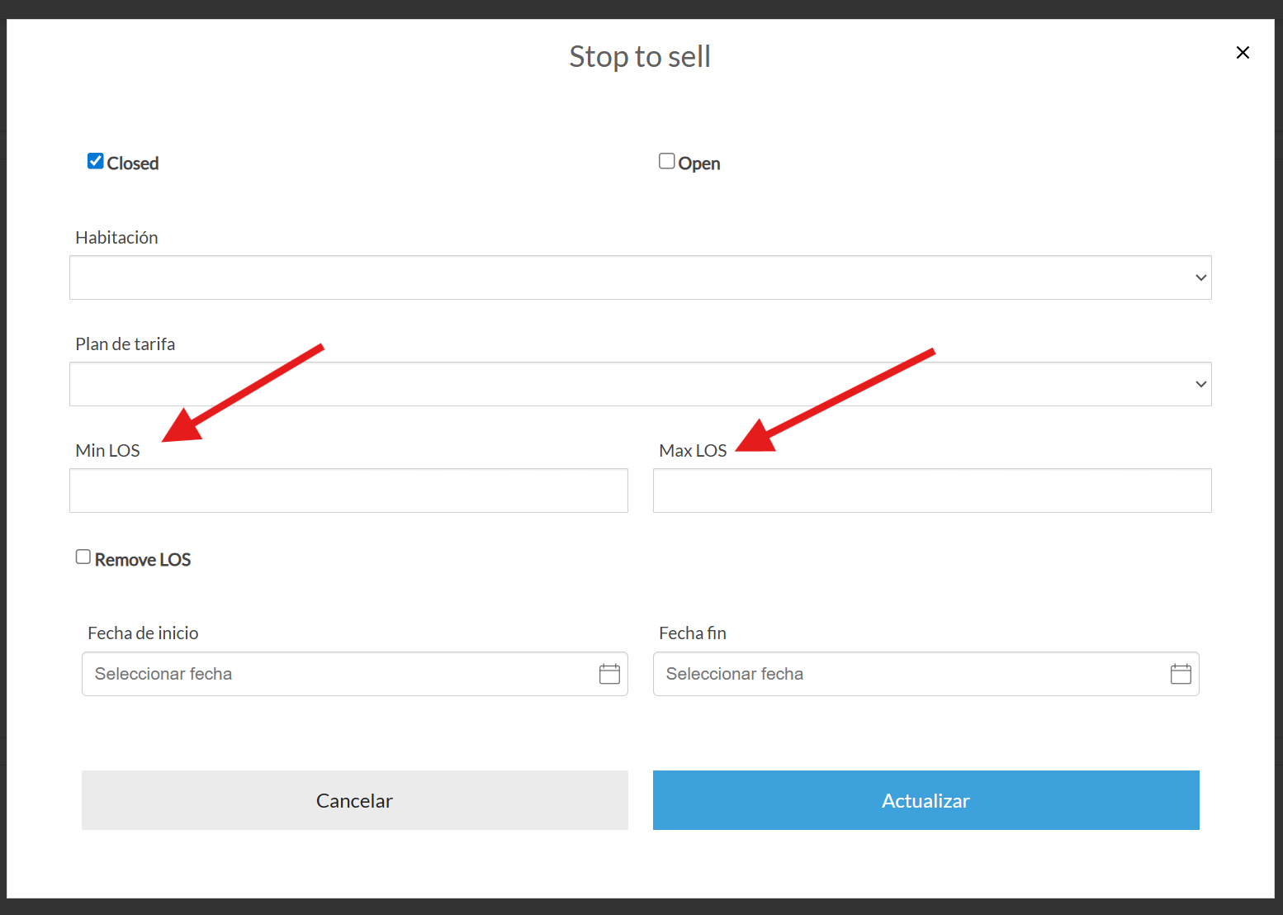The width and height of the screenshot is (1283, 915).
Task: Expand the Plan de tarifa dropdown
Action: [x=640, y=384]
